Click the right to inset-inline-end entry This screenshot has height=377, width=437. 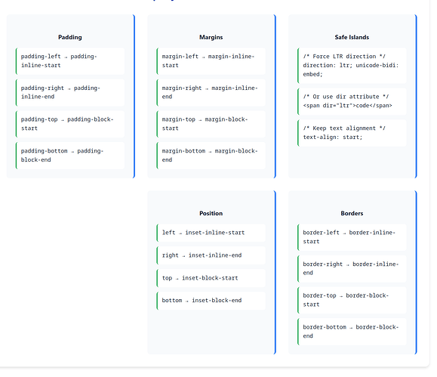point(211,255)
